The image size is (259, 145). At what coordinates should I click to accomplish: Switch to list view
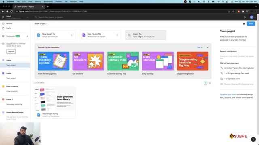pyautogui.click(x=210, y=83)
